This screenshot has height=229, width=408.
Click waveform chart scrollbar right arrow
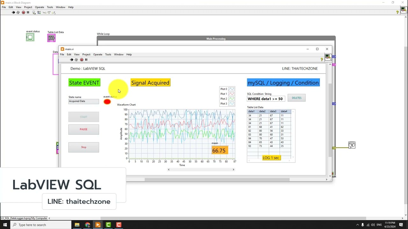[233, 170]
